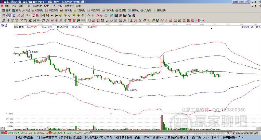Select the Gann fan lines tool

pos(94,20)
